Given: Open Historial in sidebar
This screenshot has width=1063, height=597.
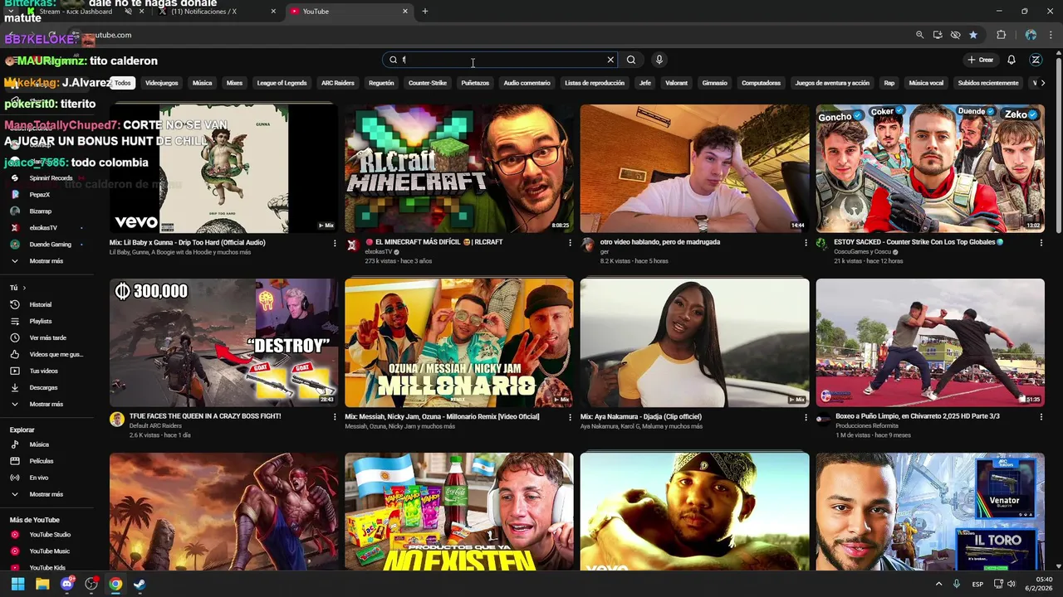Looking at the screenshot, I should (41, 304).
